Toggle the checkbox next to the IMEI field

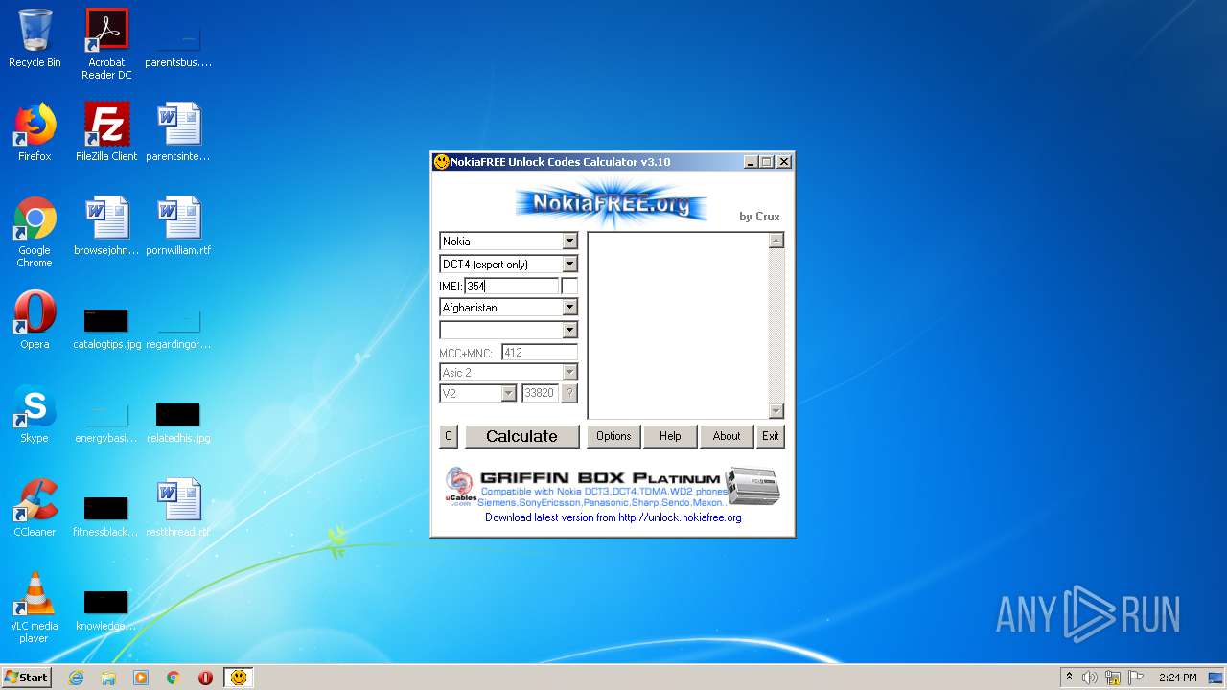click(569, 286)
